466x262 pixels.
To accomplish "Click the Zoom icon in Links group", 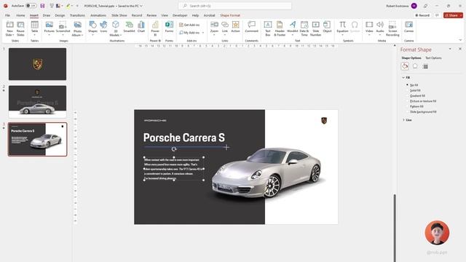I will (214, 25).
